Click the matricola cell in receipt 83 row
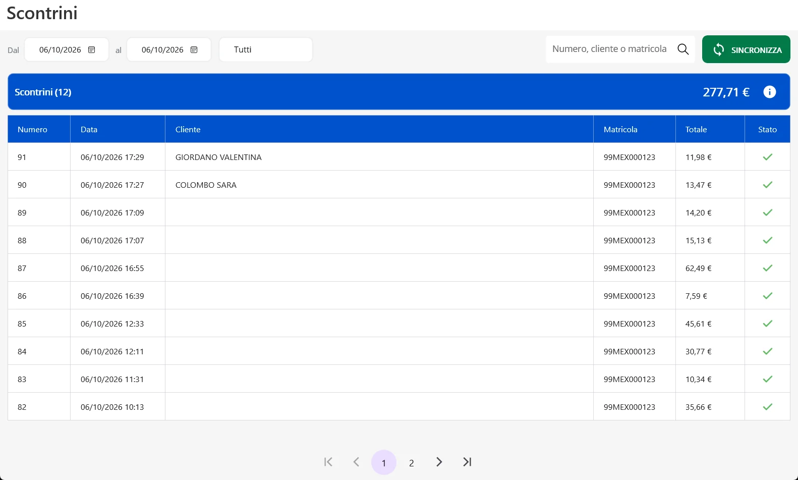The image size is (798, 480). coord(635,379)
